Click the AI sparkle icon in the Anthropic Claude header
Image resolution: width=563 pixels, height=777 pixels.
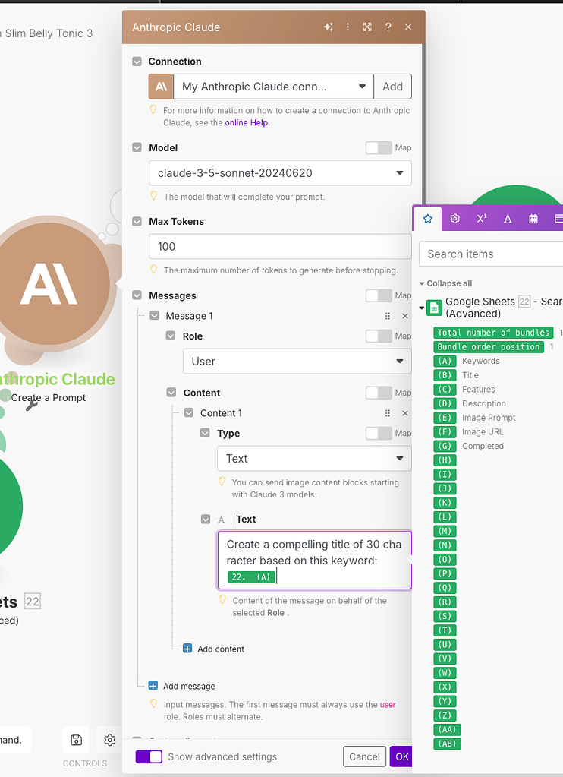pyautogui.click(x=329, y=27)
